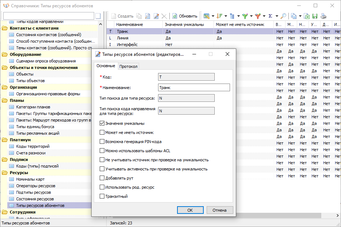Check Не учитывать источник при проверке checkbox
The width and height of the screenshot is (341, 227).
coord(102,160)
